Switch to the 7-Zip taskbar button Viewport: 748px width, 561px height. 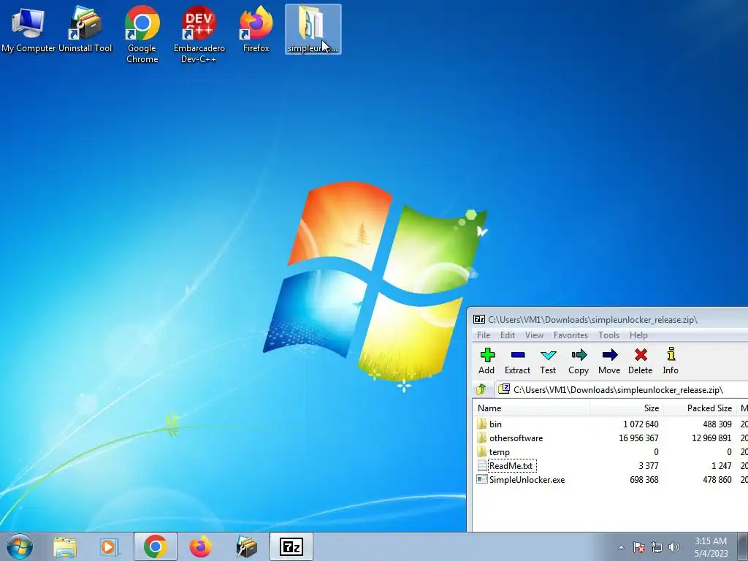[291, 546]
